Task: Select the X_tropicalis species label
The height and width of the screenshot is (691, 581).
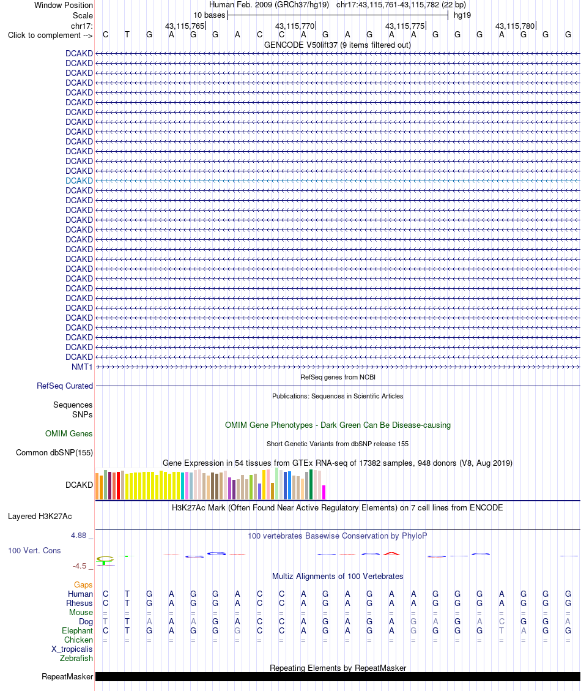Action: coord(72,649)
